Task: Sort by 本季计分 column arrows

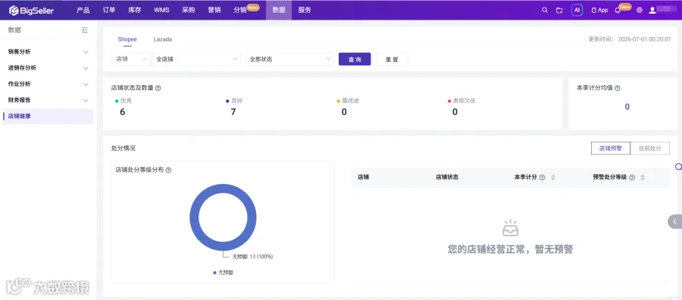Action: pos(553,177)
